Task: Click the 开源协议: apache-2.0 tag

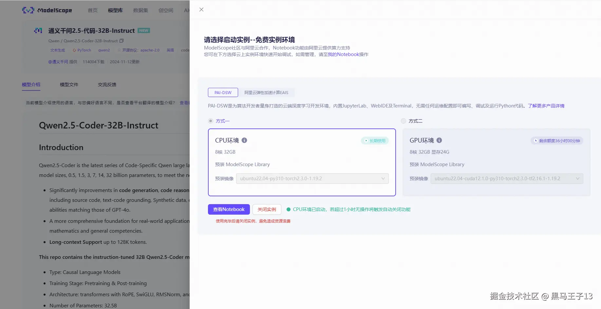Action: pos(139,50)
